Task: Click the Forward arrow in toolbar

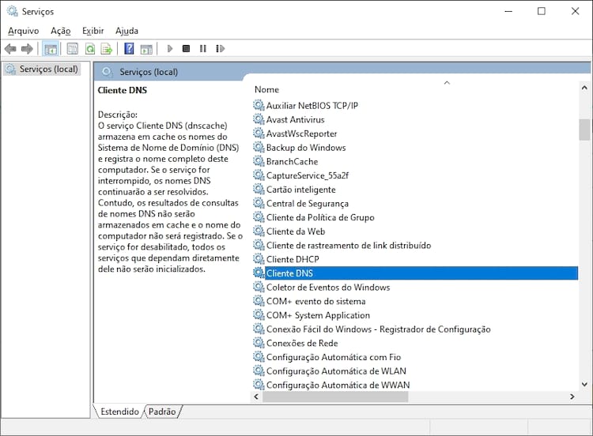Action: 27,49
